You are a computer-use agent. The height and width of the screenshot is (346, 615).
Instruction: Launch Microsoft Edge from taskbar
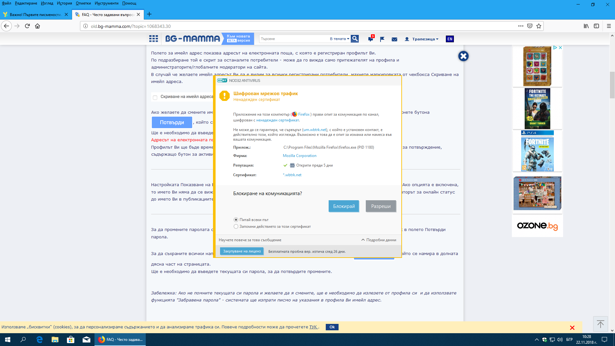39,340
